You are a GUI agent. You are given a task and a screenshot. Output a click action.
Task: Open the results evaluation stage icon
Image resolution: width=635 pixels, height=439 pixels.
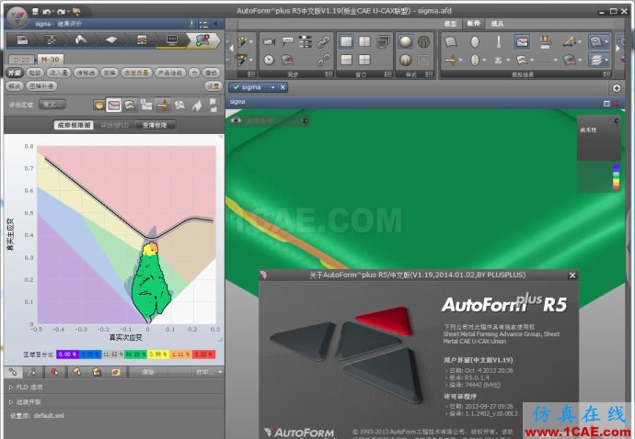point(202,40)
